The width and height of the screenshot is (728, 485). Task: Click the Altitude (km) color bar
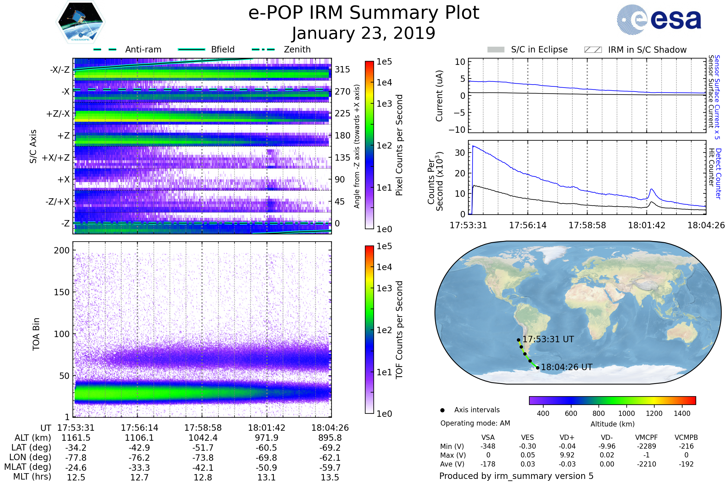point(612,400)
